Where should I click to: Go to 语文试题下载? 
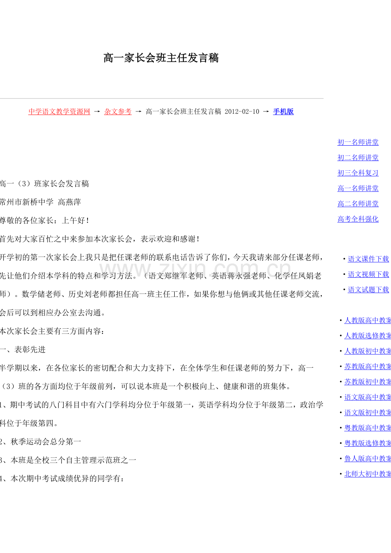coord(368,290)
